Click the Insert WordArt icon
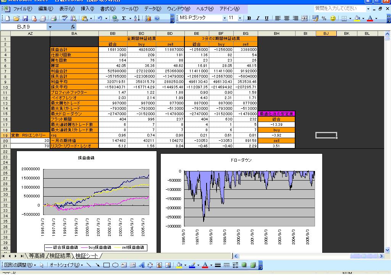This screenshot has width=391, height=275. (142, 265)
